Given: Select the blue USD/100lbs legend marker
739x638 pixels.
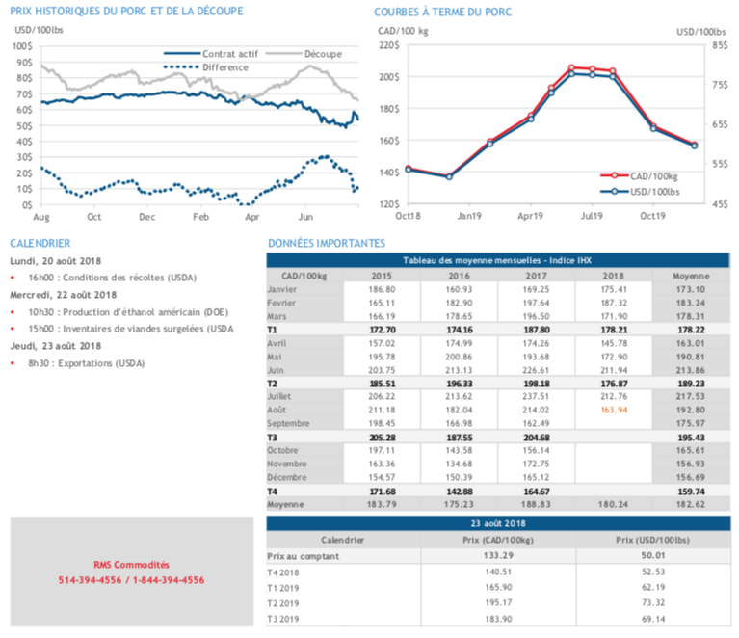Looking at the screenshot, I should (614, 191).
